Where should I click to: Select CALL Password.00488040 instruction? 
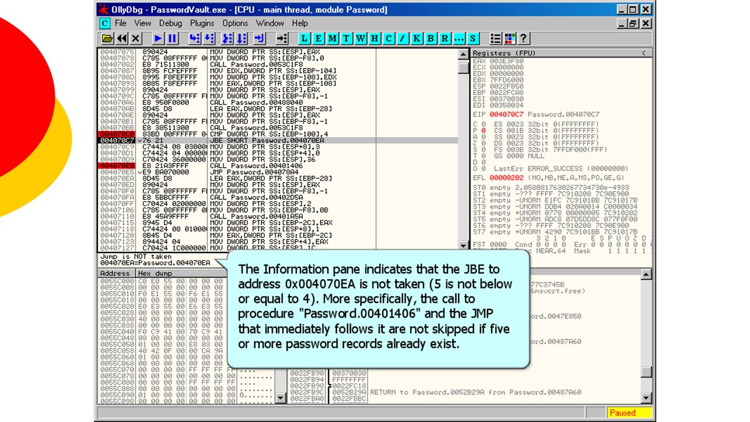click(x=278, y=103)
